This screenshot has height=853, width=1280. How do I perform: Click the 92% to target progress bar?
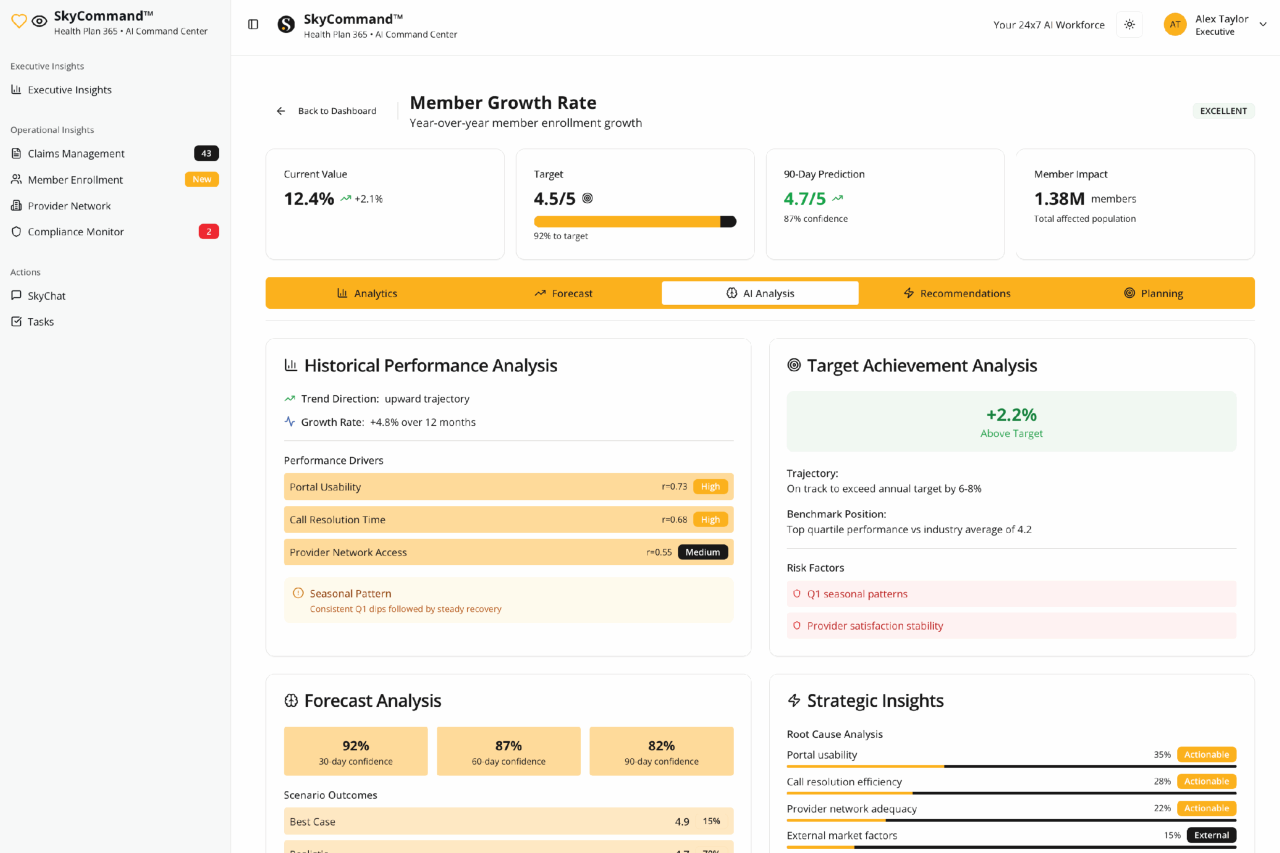[x=634, y=221]
